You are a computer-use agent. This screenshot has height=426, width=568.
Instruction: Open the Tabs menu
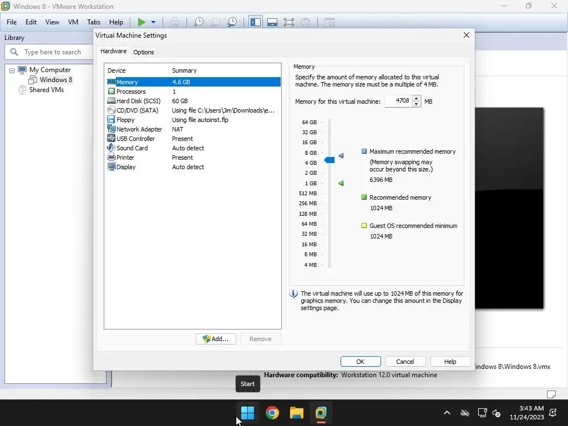pos(93,22)
